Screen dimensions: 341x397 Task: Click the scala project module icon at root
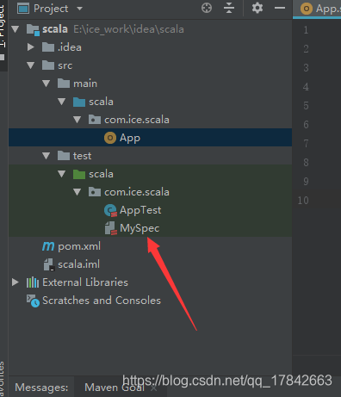33,29
